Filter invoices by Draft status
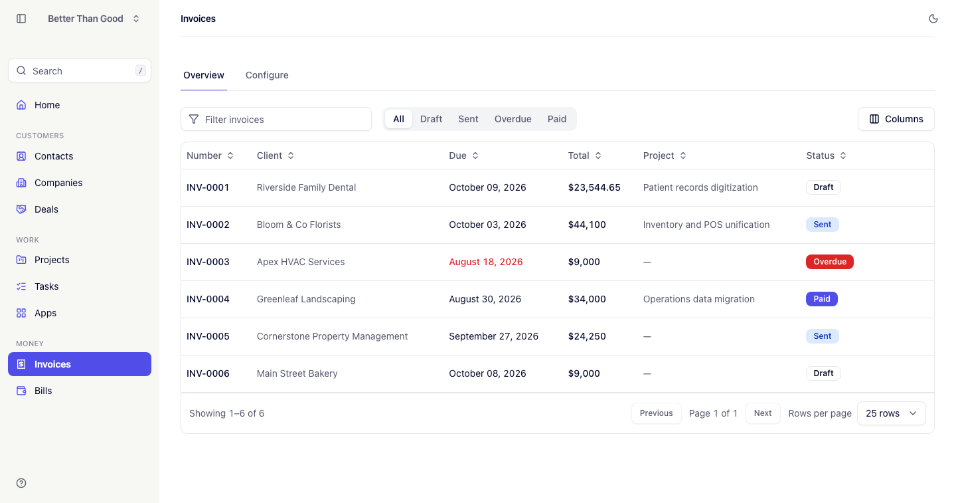This screenshot has height=503, width=956. [x=431, y=119]
